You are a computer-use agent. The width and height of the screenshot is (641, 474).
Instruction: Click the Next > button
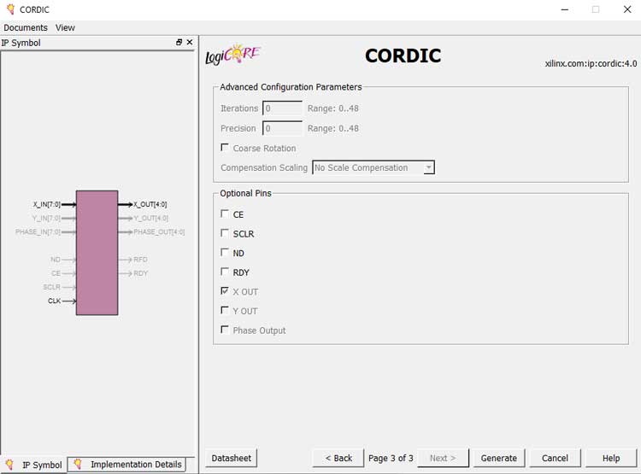click(x=443, y=458)
